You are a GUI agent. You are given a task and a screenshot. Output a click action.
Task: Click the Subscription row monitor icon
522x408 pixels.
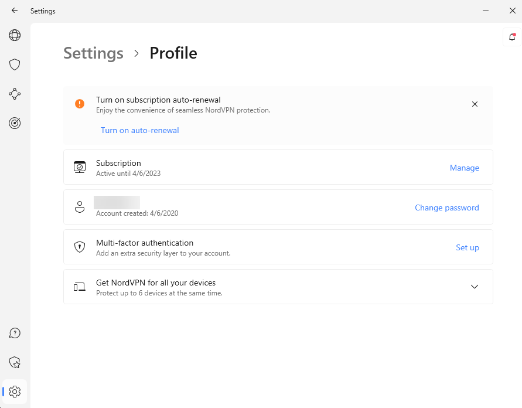pos(80,167)
